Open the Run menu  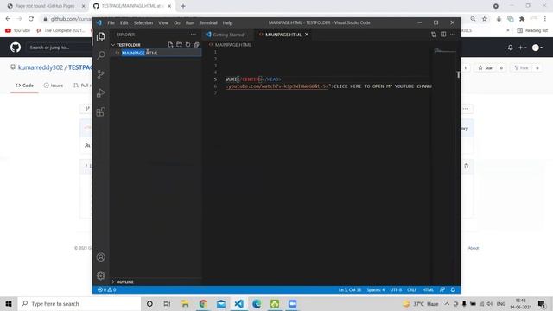[x=190, y=22]
